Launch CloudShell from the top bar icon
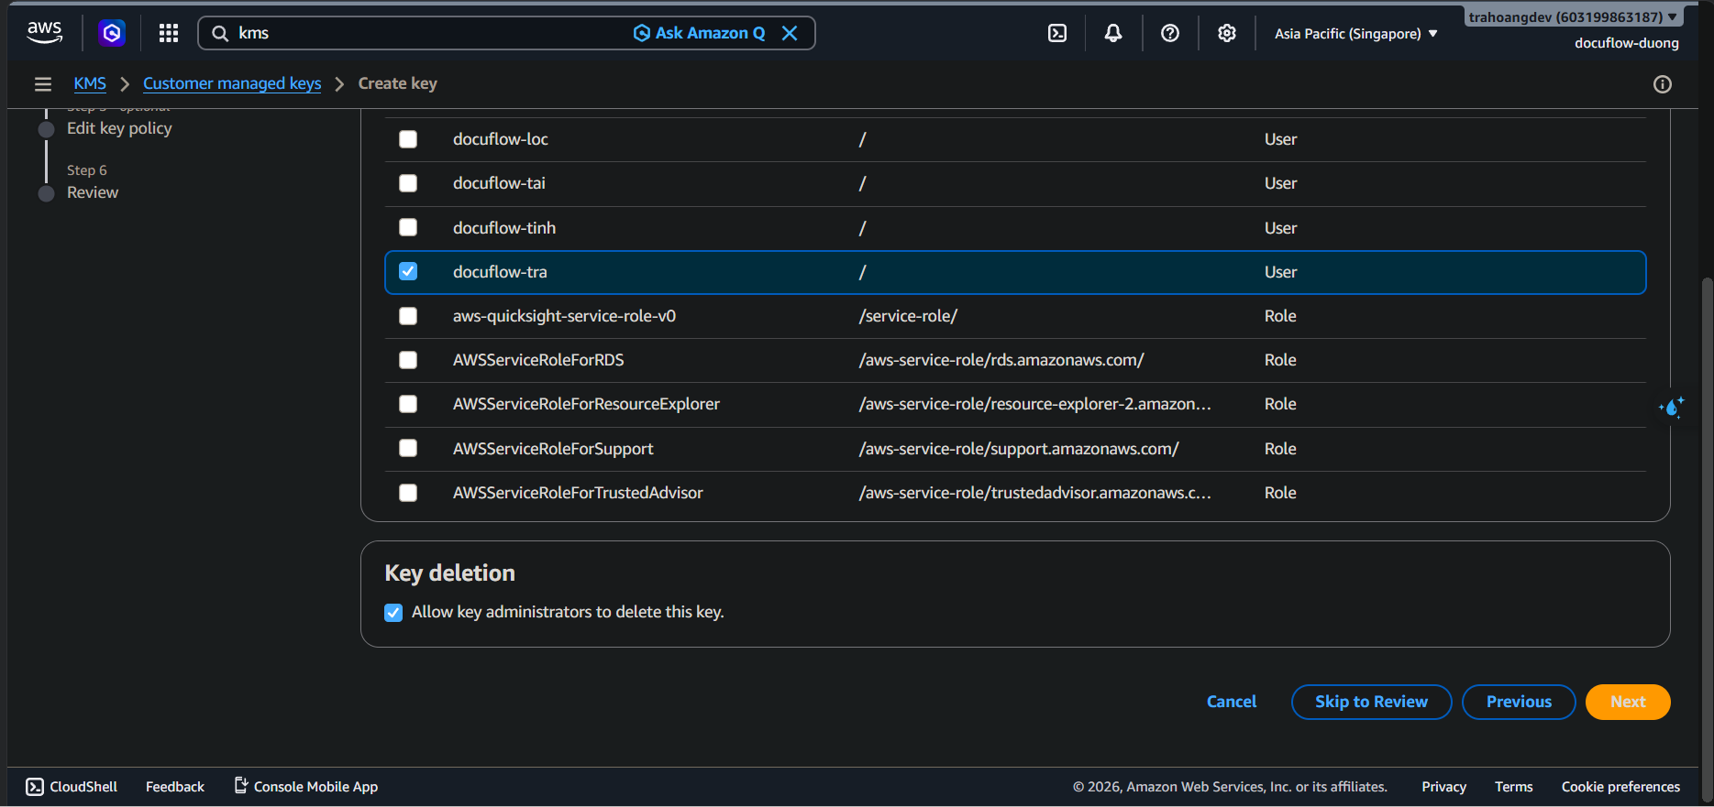This screenshot has height=807, width=1714. [1057, 33]
